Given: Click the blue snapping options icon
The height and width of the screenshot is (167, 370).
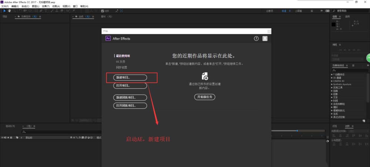Looking at the screenshot, I should pyautogui.click(x=121, y=11).
